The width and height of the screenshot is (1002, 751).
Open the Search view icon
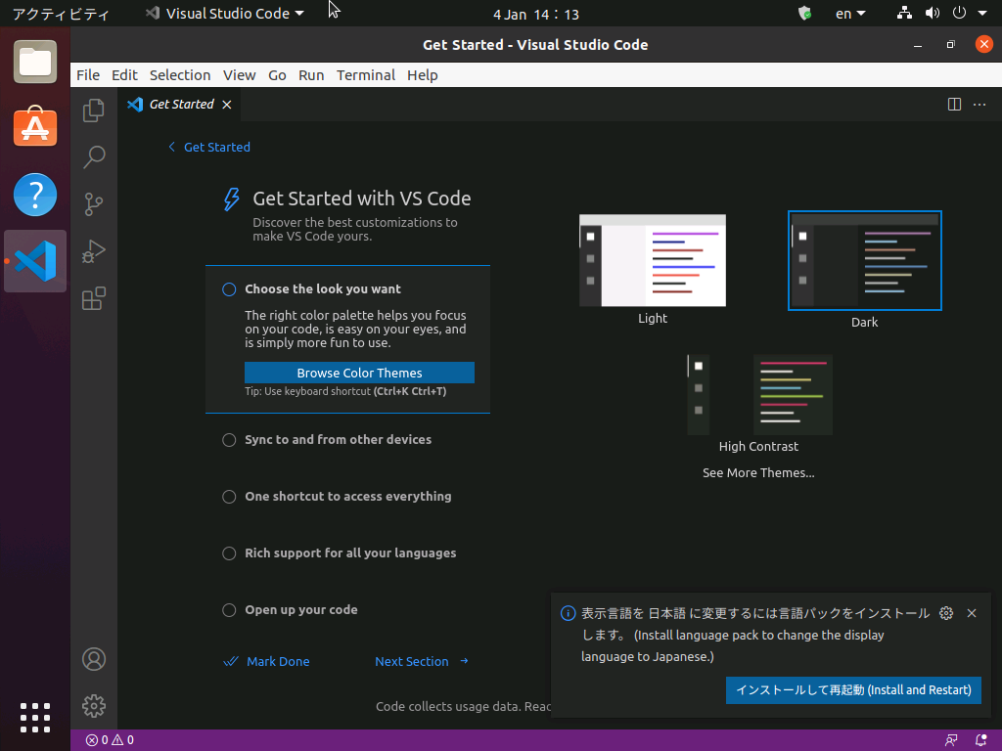click(94, 157)
